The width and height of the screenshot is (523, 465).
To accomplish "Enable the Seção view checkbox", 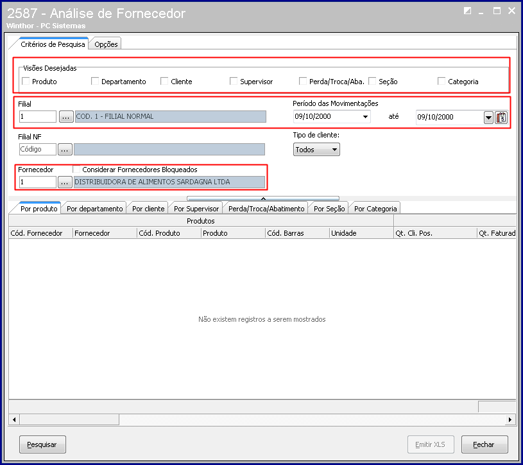I will [372, 81].
